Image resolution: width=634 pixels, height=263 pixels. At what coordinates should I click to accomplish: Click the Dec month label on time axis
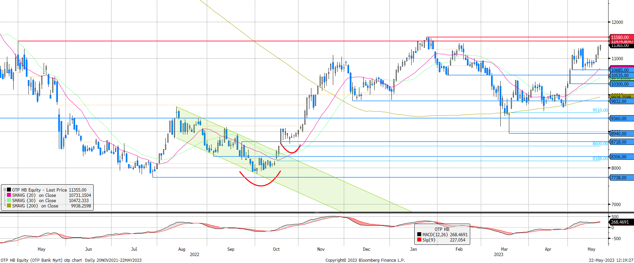[367, 249]
